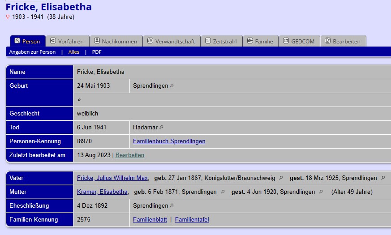Switch to the Nachkommen tab
Image resolution: width=391 pixels, height=235 pixels.
(116, 41)
